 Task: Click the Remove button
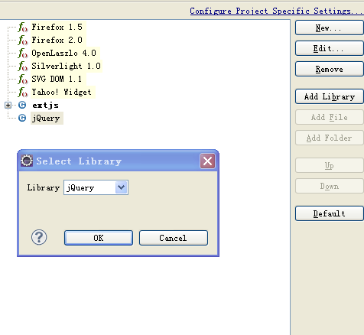point(330,69)
